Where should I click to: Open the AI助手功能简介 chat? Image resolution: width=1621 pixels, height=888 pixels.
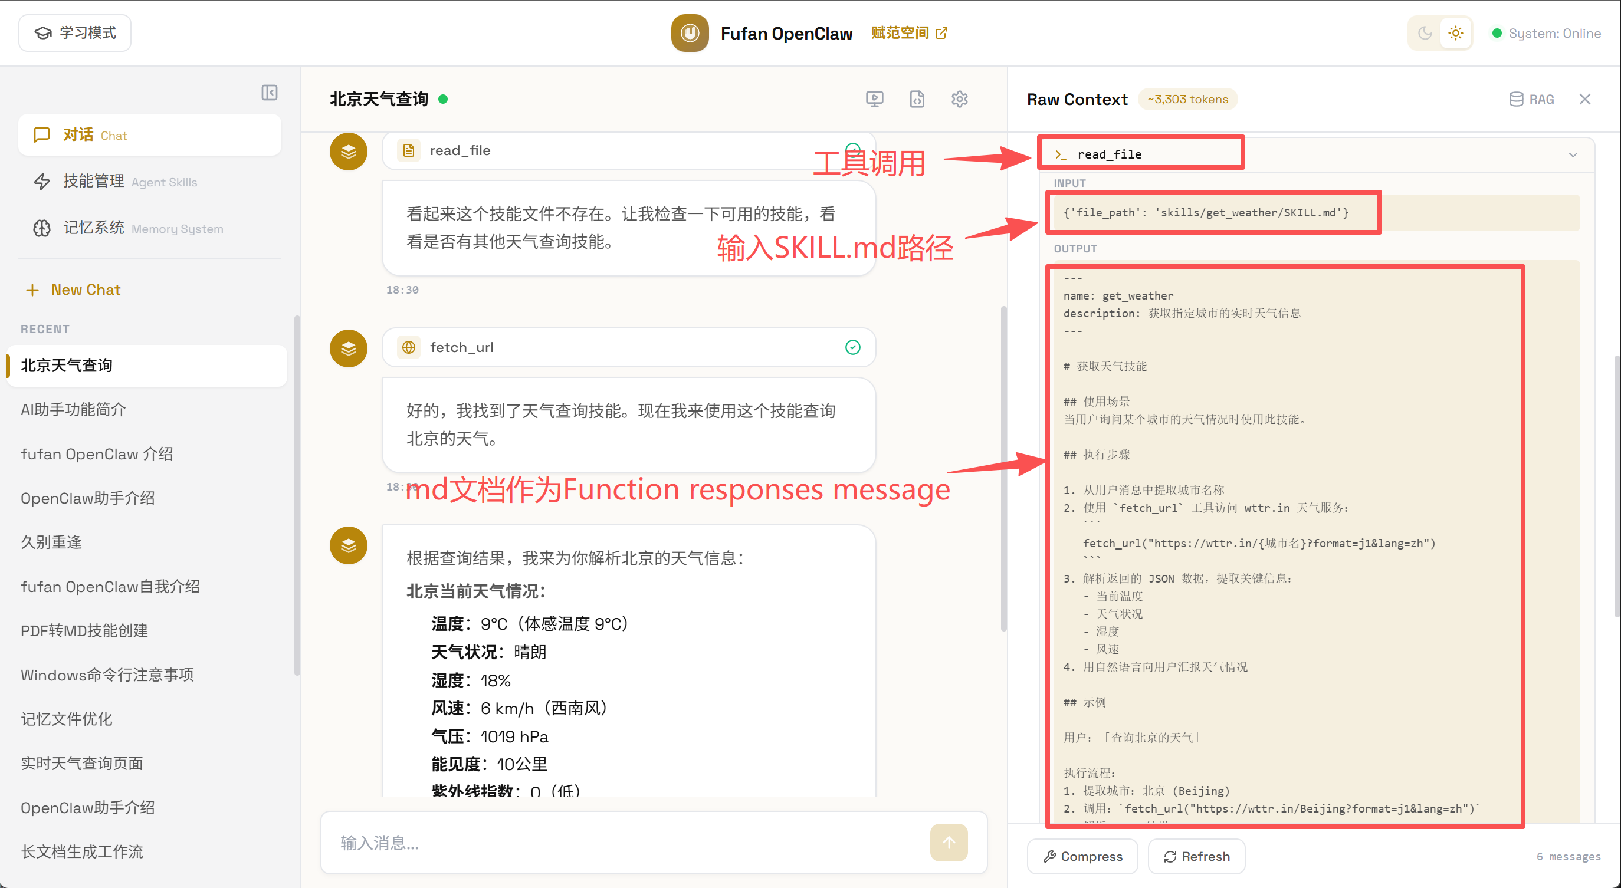(147, 409)
